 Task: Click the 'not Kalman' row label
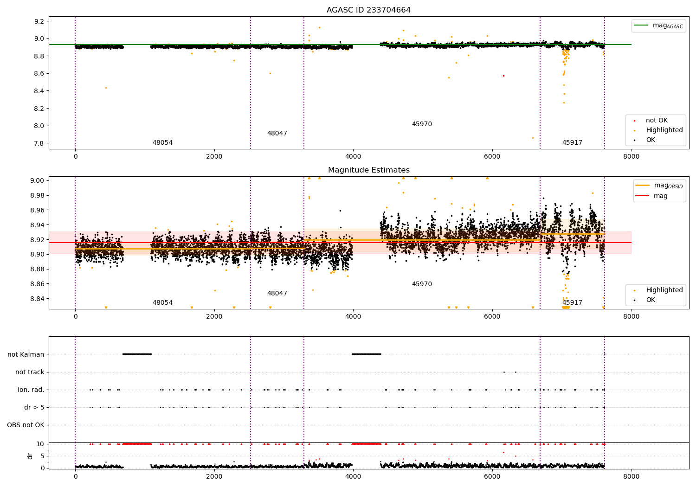(x=26, y=354)
